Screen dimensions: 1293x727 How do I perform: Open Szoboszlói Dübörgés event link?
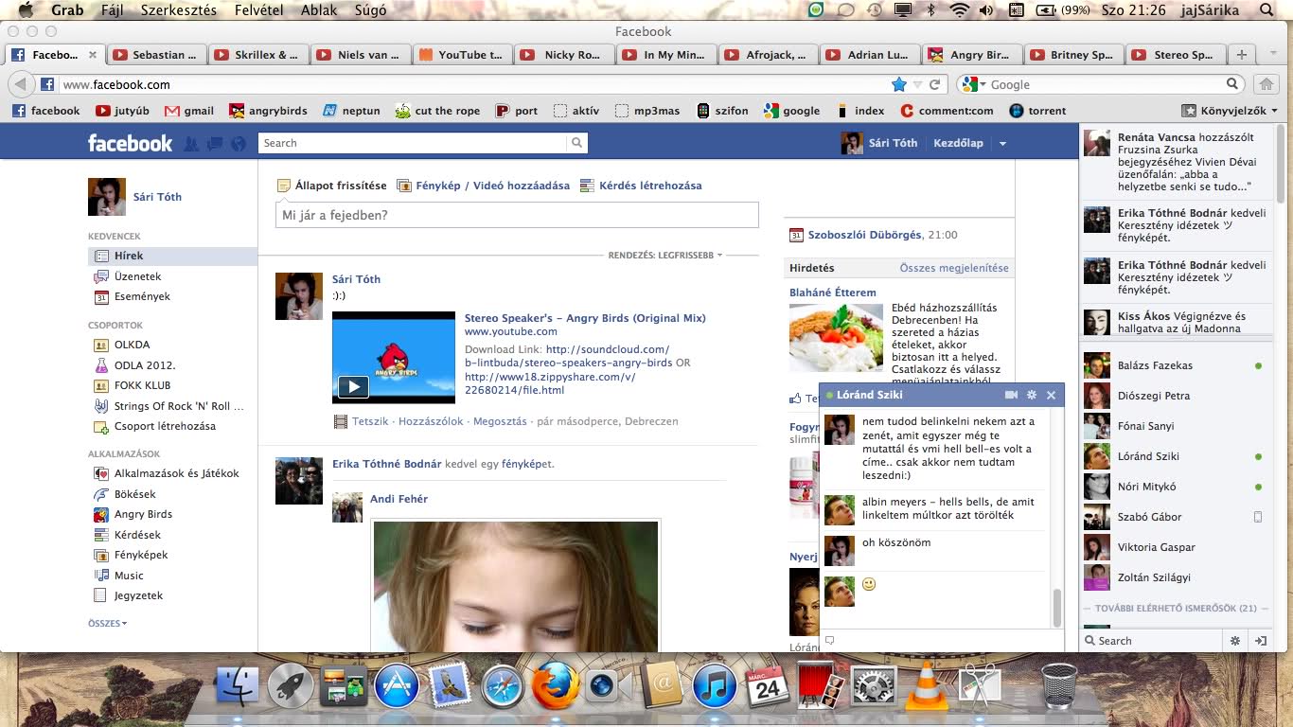coord(866,235)
